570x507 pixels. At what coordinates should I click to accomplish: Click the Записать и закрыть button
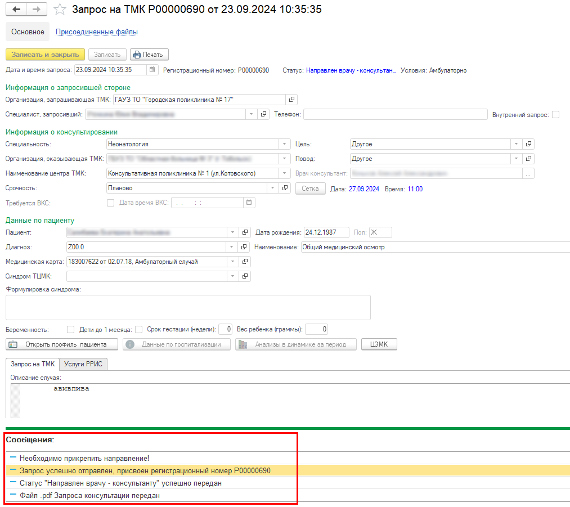45,55
